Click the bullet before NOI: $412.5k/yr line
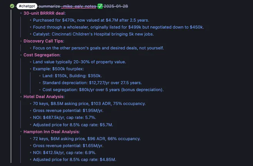 tap(30, 152)
